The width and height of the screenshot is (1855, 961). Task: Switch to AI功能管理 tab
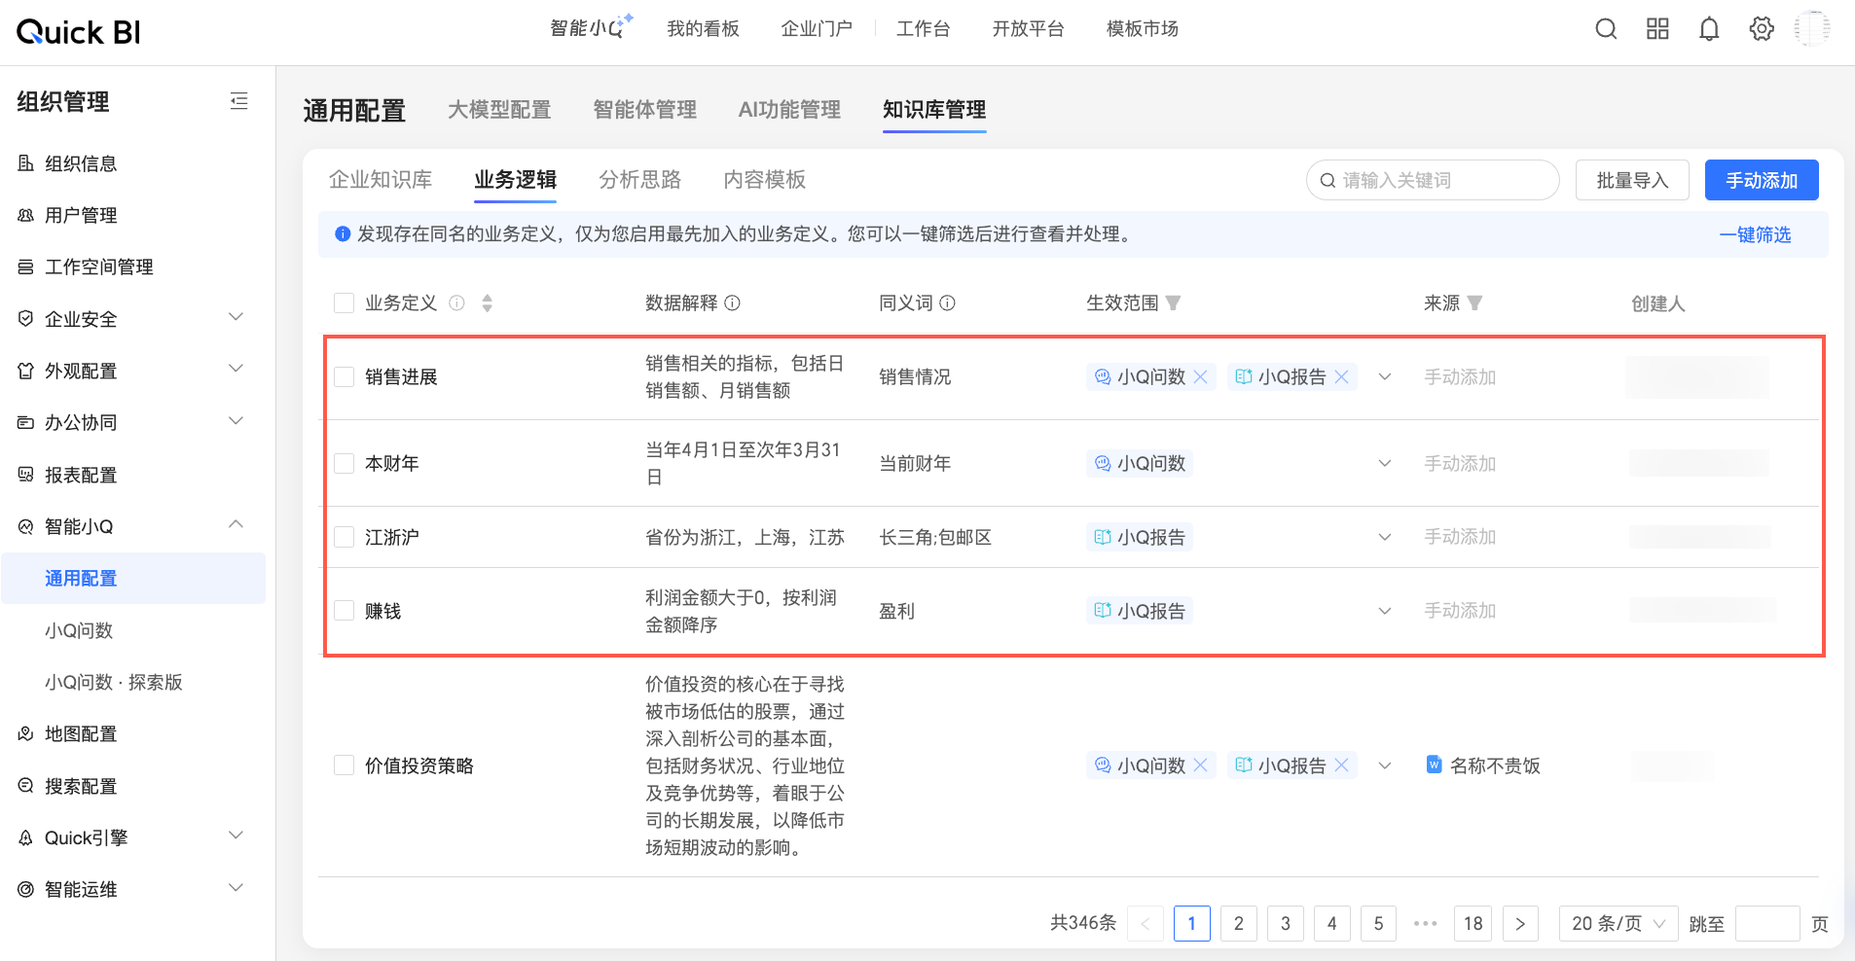[x=789, y=110]
